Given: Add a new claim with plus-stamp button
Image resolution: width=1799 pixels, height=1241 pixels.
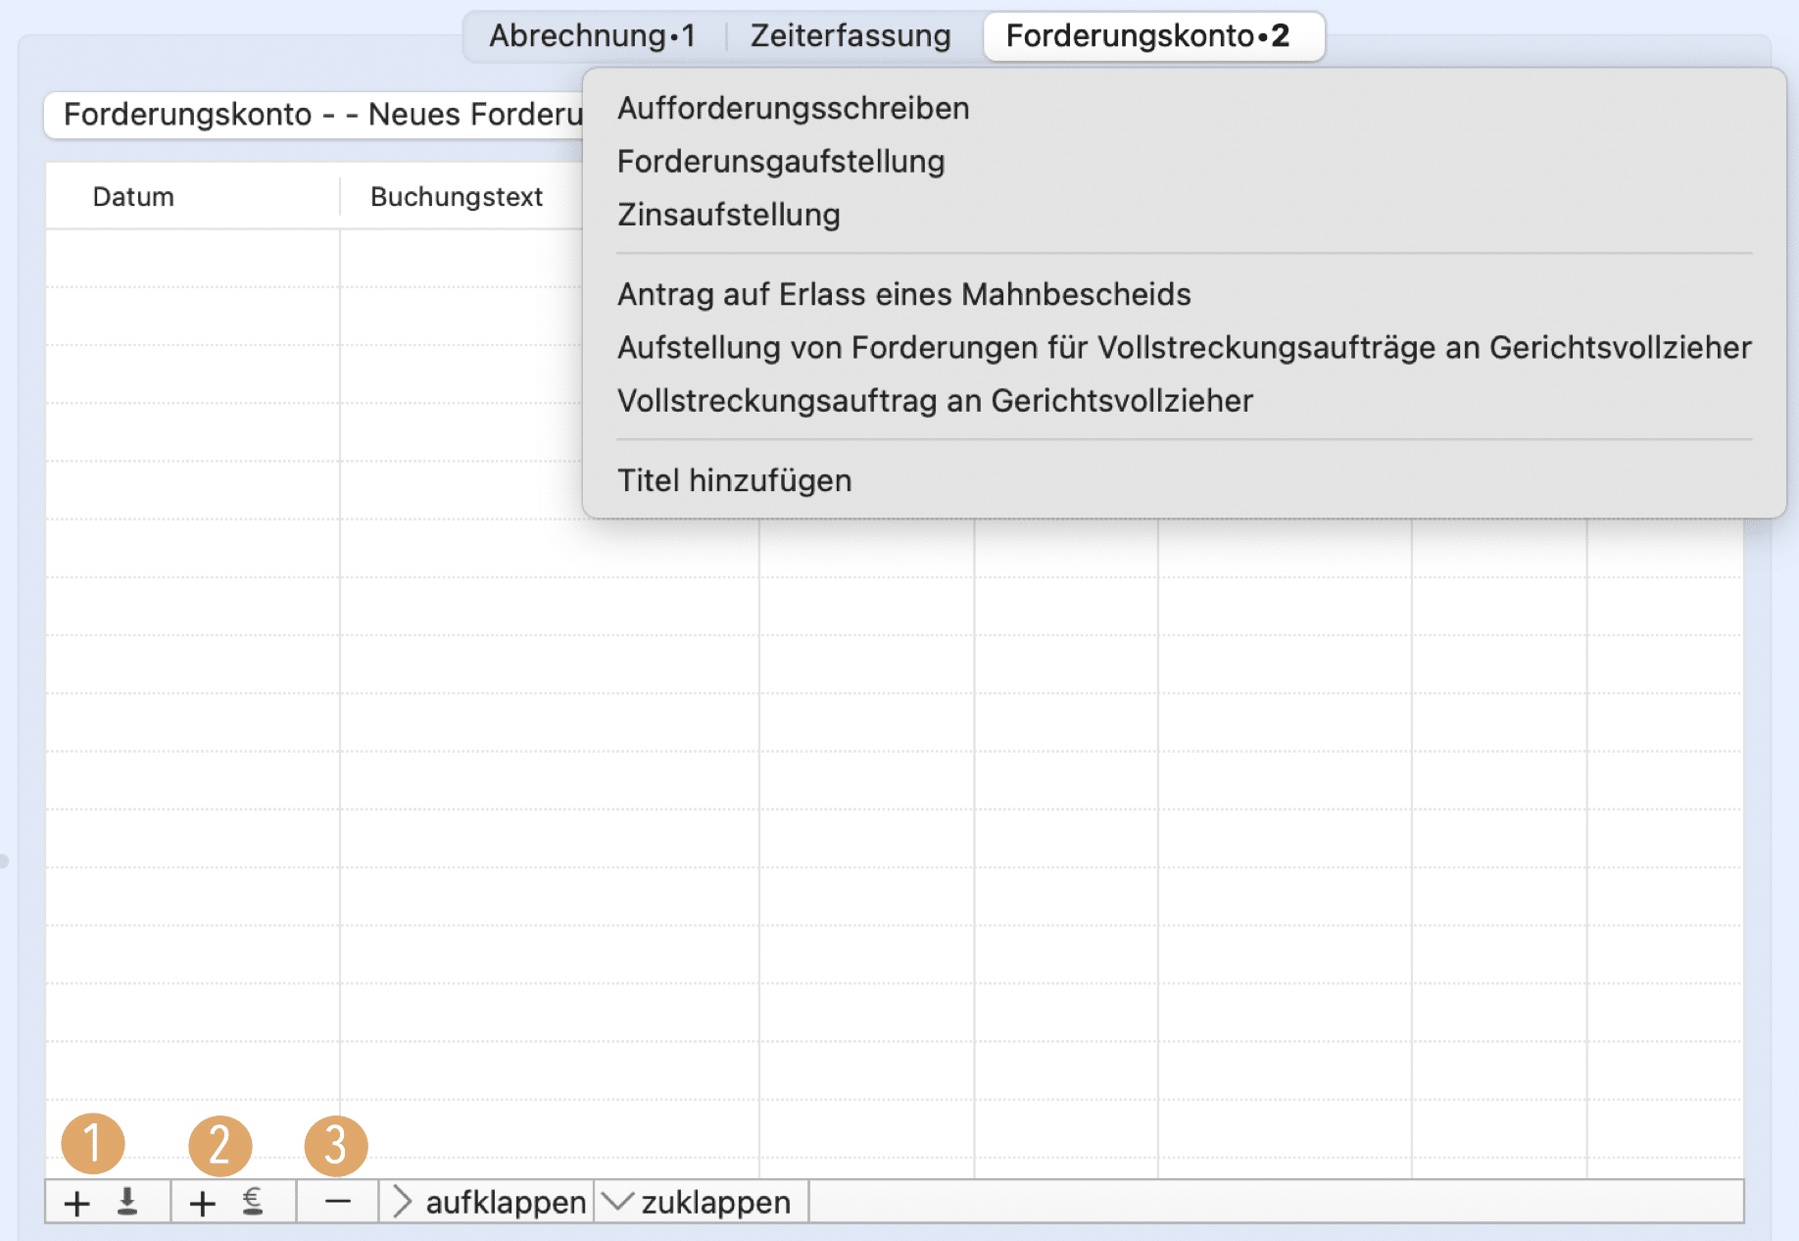Looking at the screenshot, I should tap(108, 1202).
